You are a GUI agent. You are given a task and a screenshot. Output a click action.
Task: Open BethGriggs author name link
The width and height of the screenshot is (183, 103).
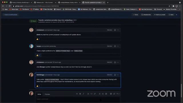pos(40,75)
